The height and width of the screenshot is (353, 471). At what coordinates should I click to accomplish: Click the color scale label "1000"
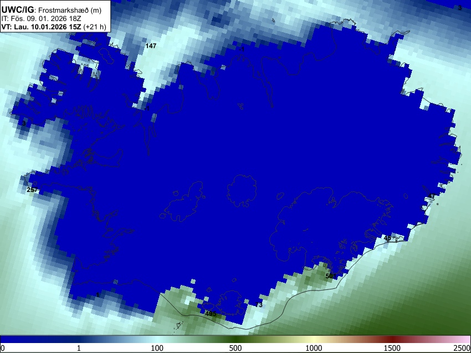(314, 348)
